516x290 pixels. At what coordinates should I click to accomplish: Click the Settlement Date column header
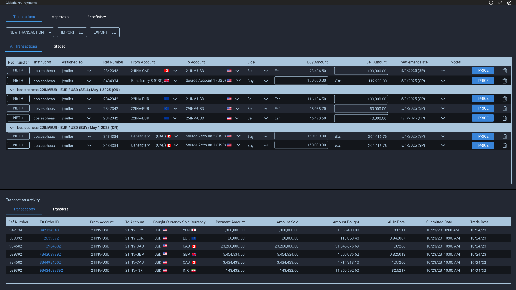point(414,62)
